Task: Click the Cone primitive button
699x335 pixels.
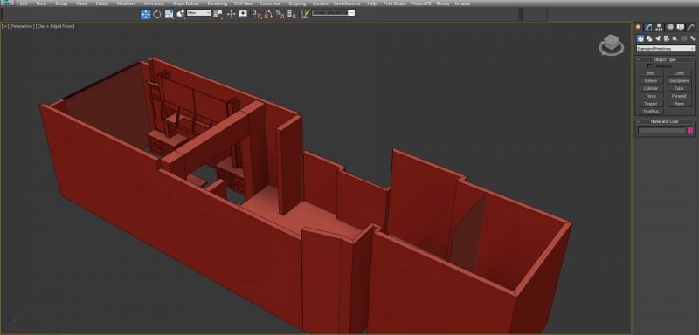Action: (679, 73)
